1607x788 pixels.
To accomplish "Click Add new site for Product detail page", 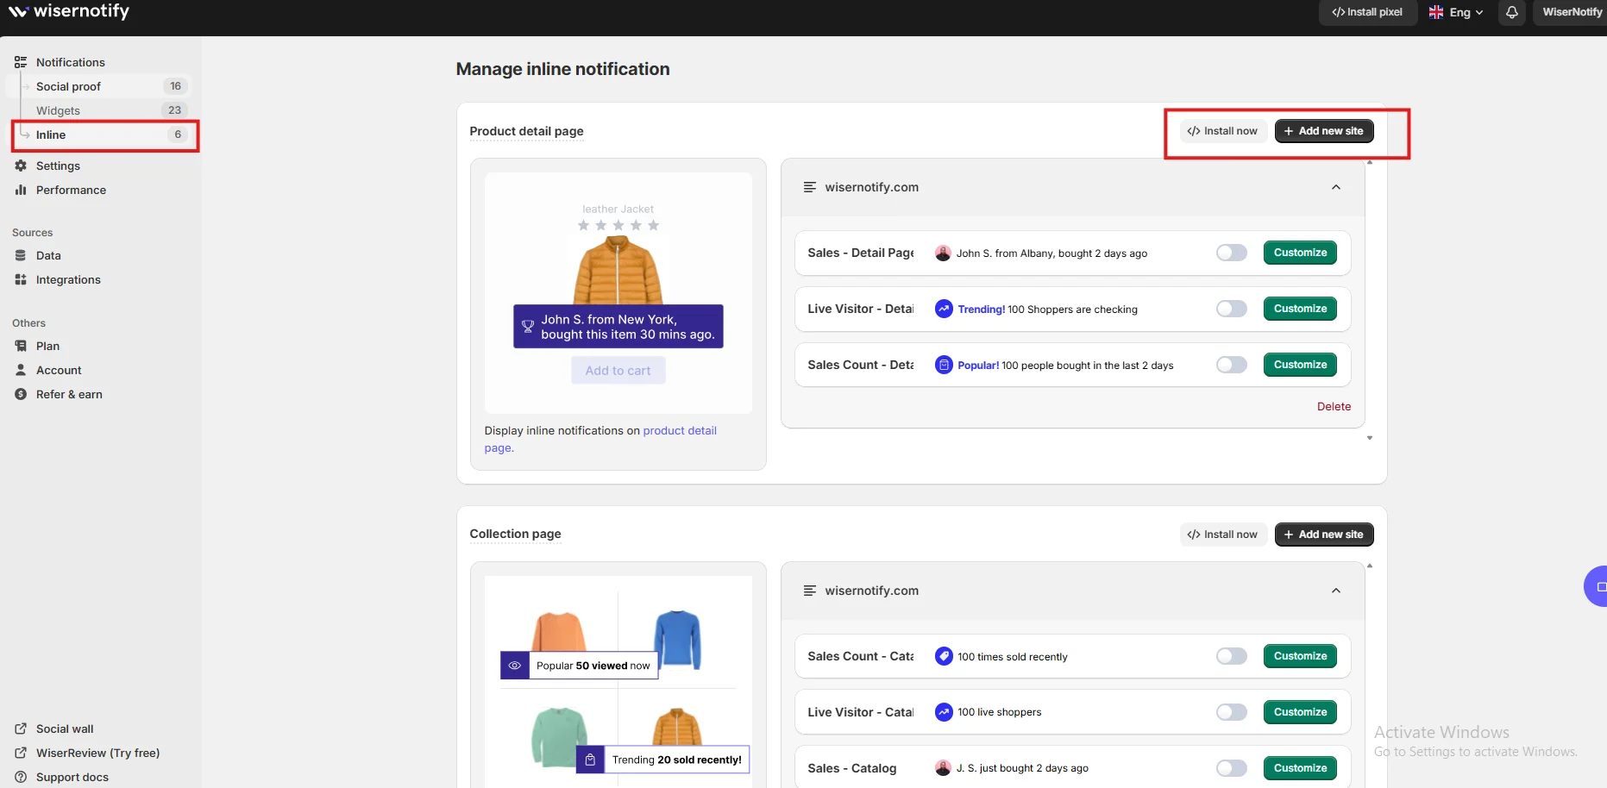I will point(1323,131).
